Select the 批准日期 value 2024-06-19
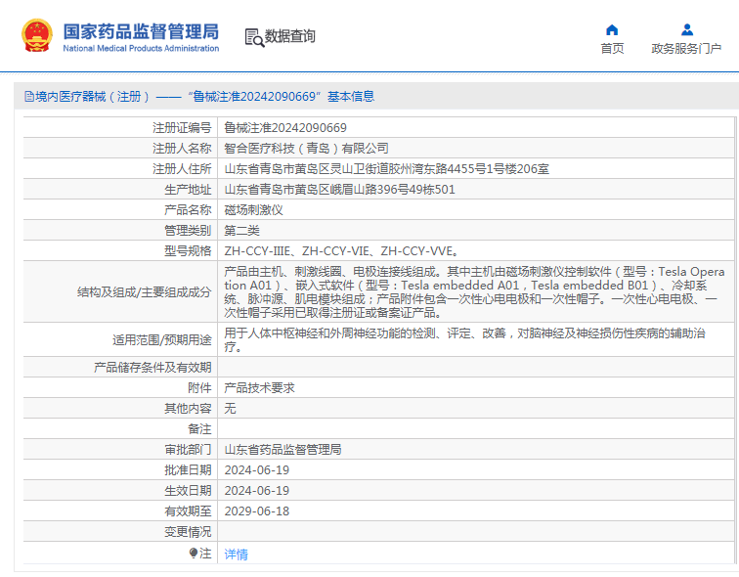The width and height of the screenshot is (739, 577). [257, 470]
